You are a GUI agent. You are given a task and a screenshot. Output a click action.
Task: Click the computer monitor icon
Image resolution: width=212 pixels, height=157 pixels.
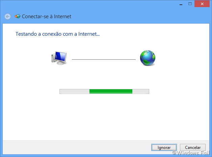pos(59,58)
